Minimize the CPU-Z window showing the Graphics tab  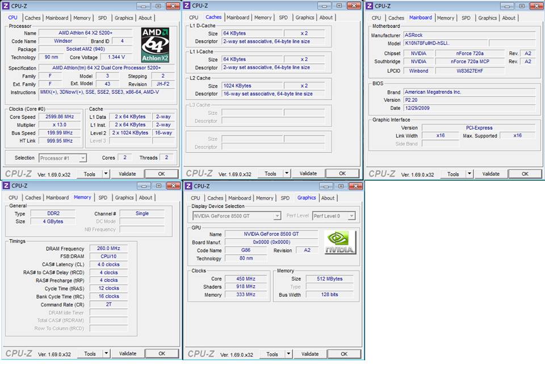point(326,186)
